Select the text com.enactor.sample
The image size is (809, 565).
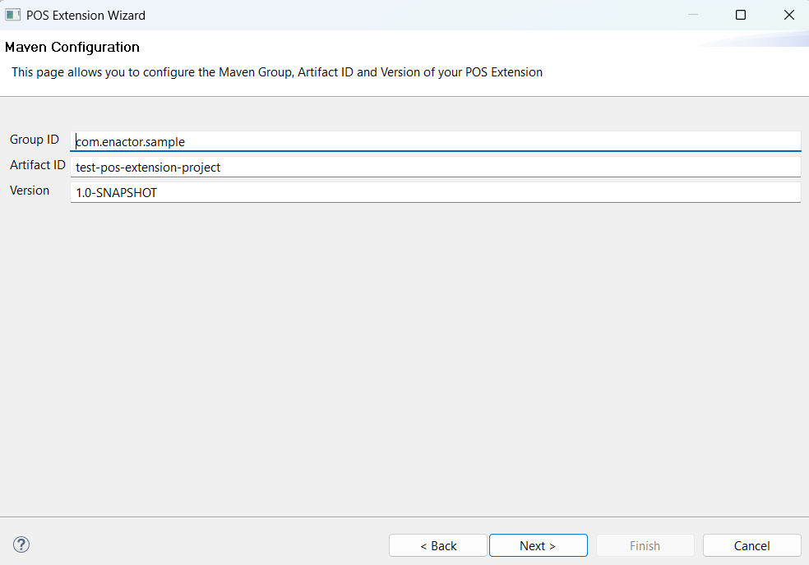[128, 141]
